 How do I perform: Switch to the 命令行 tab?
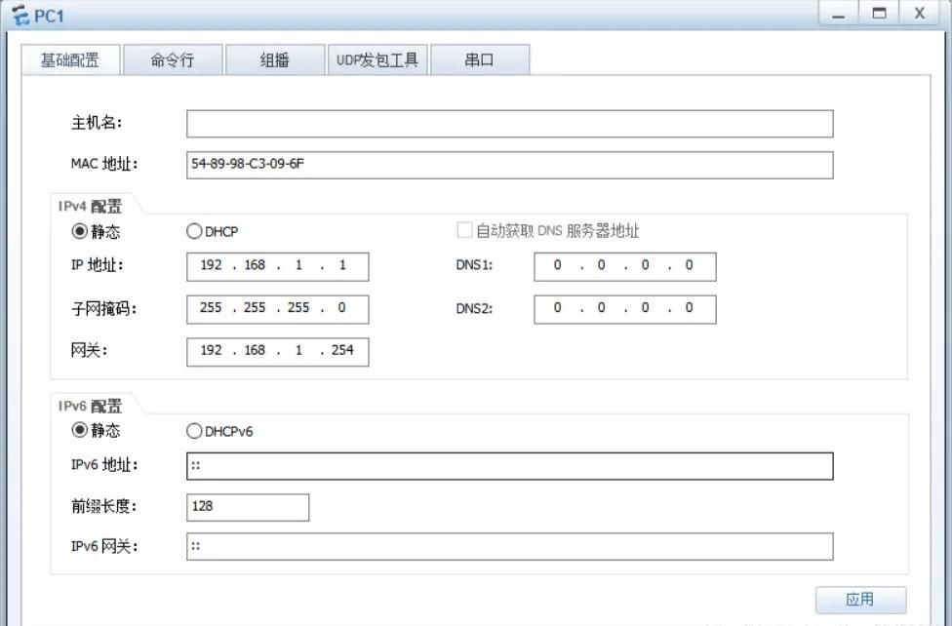173,60
